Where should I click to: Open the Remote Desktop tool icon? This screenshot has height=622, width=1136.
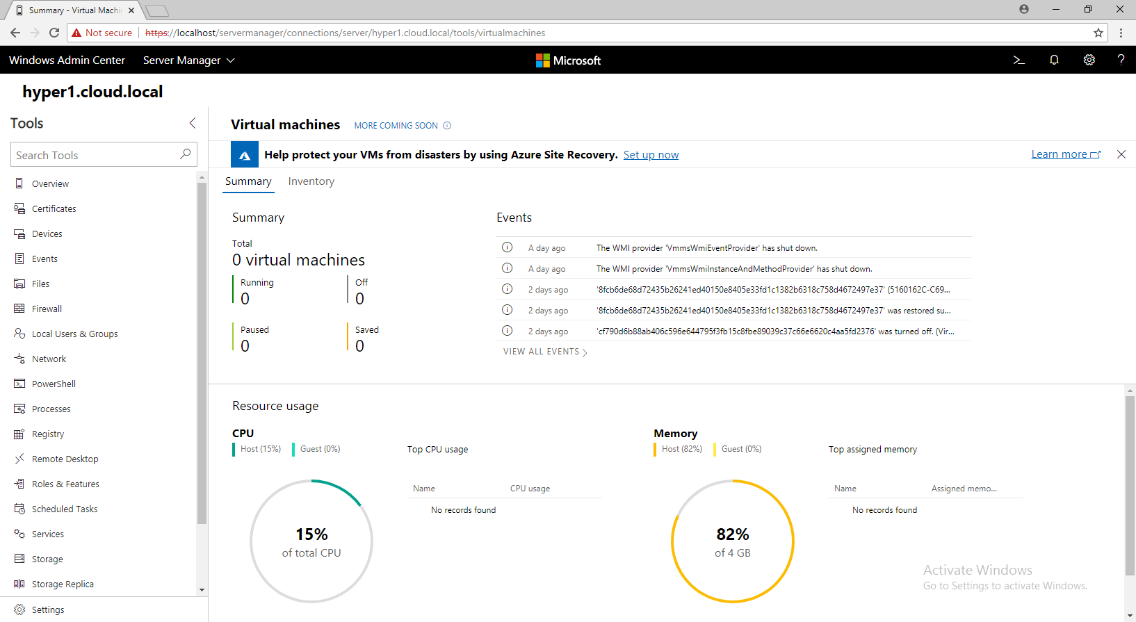click(19, 459)
